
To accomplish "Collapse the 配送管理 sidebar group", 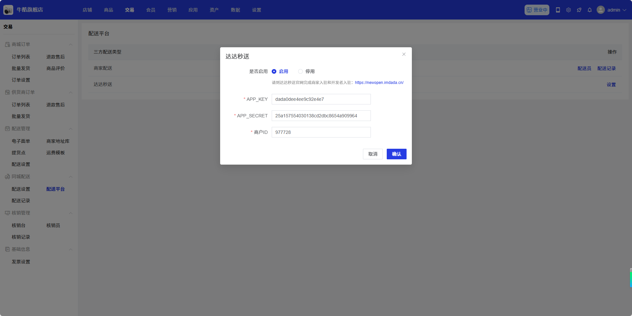I will 71,129.
